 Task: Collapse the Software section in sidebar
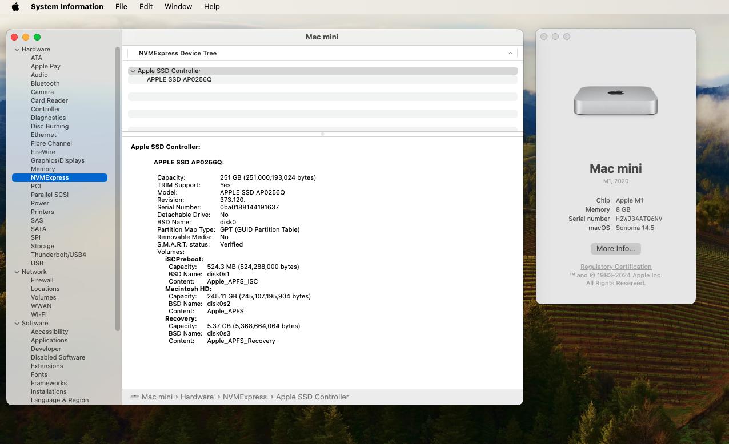pyautogui.click(x=17, y=324)
